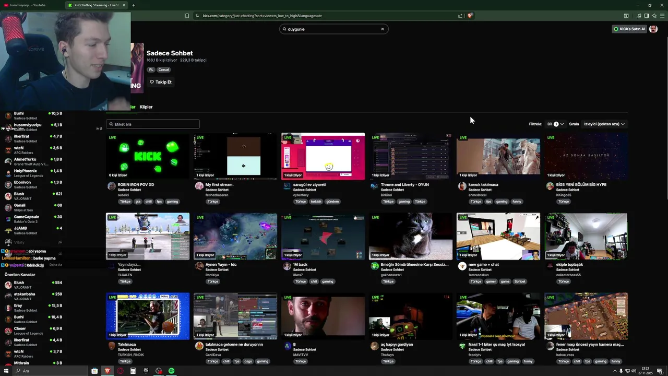Screen dimensions: 668x376
Task: Open Throne and Liberty - OYUN thumbnail
Action: coord(411,156)
